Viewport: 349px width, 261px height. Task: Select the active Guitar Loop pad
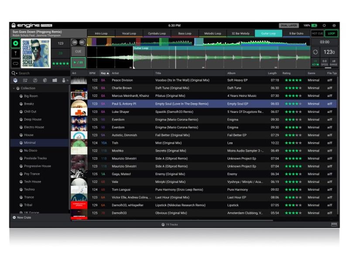click(268, 33)
